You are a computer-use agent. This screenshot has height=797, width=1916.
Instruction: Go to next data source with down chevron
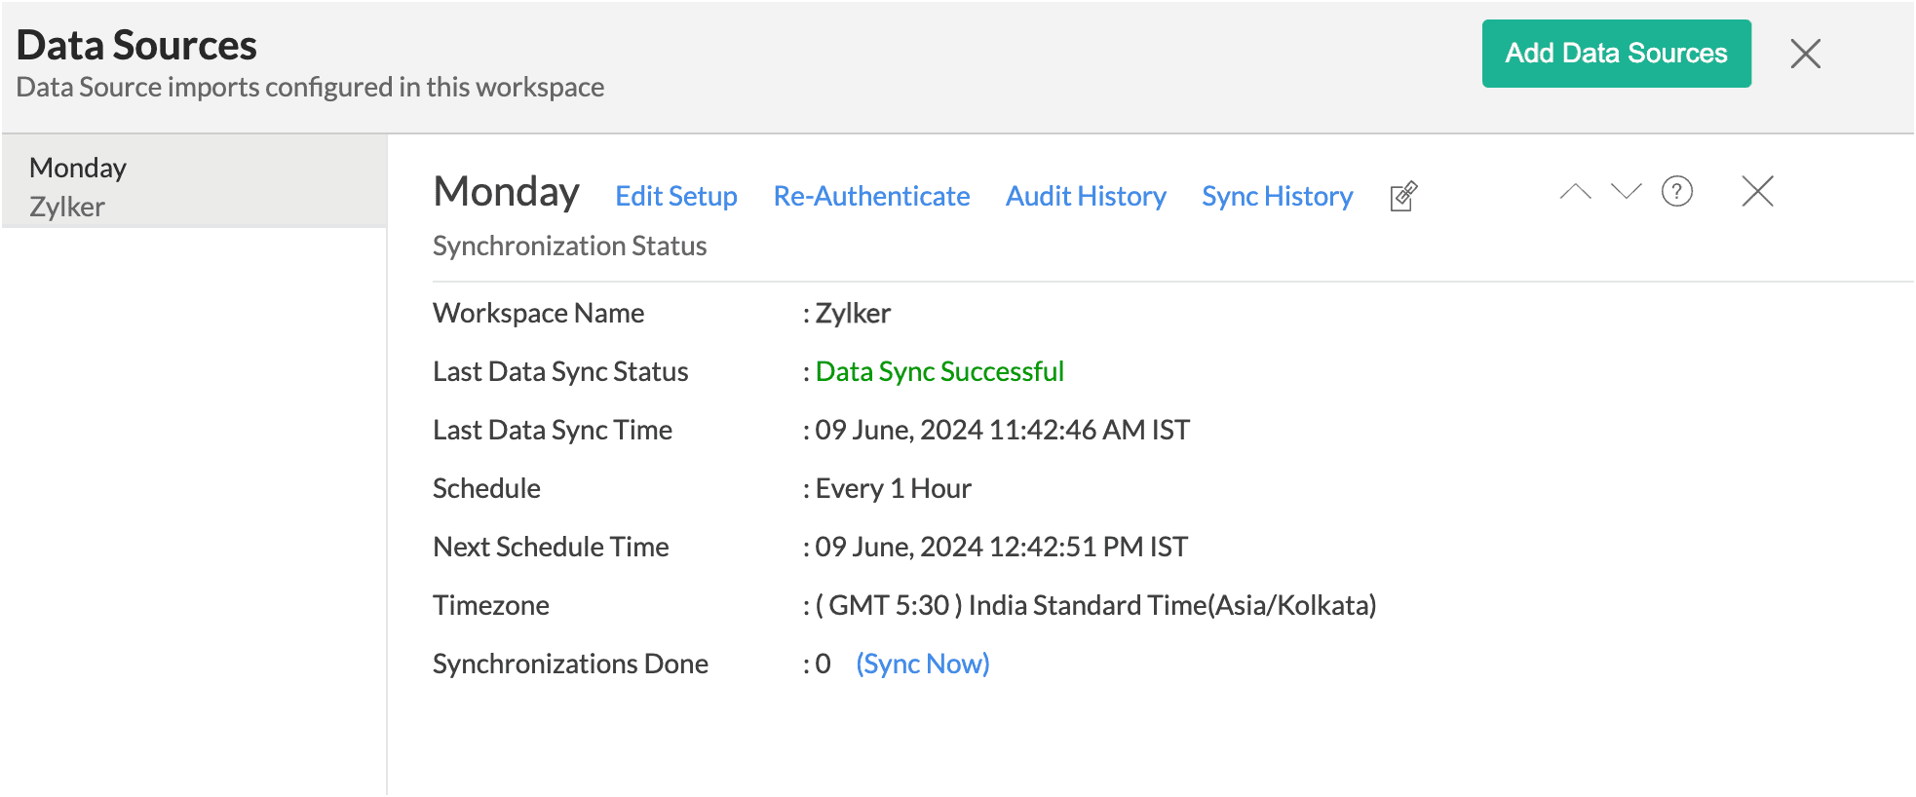[1626, 191]
